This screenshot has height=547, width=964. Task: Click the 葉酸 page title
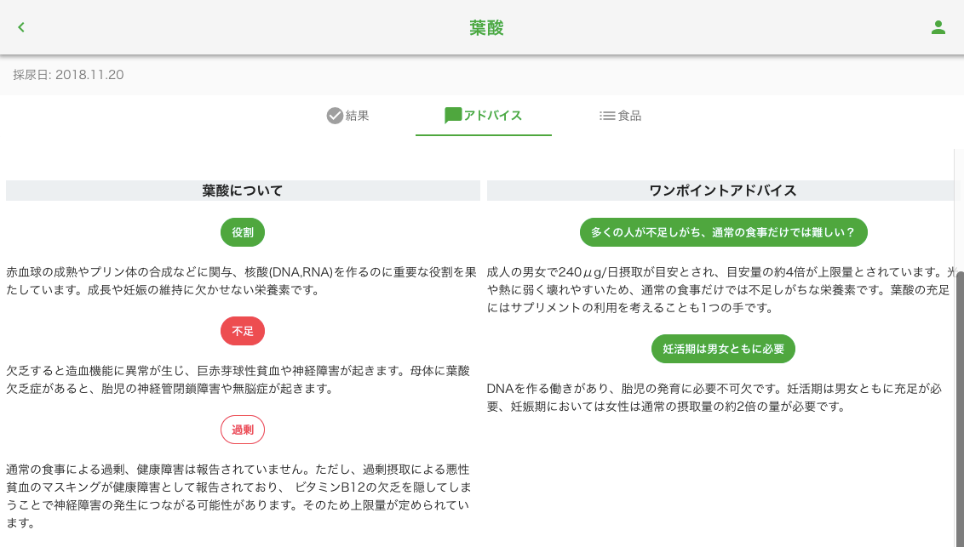tap(486, 28)
